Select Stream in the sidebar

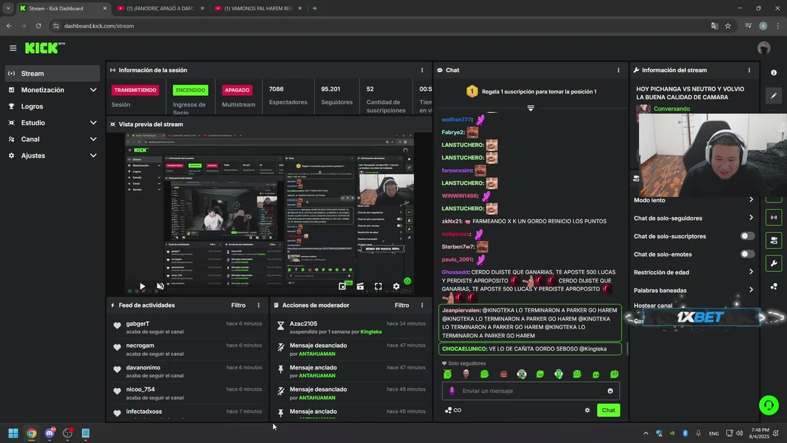coord(52,73)
